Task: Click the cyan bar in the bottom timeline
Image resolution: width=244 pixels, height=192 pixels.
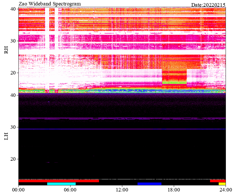Action: (x=61, y=184)
